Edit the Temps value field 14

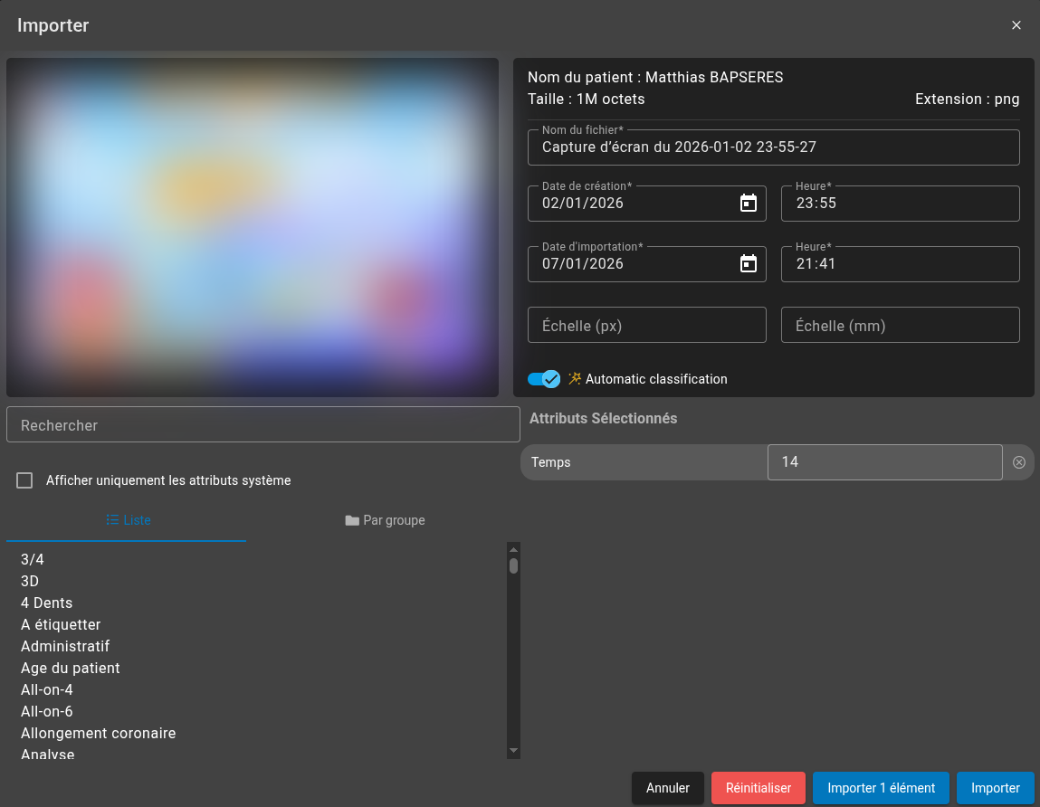pos(884,462)
